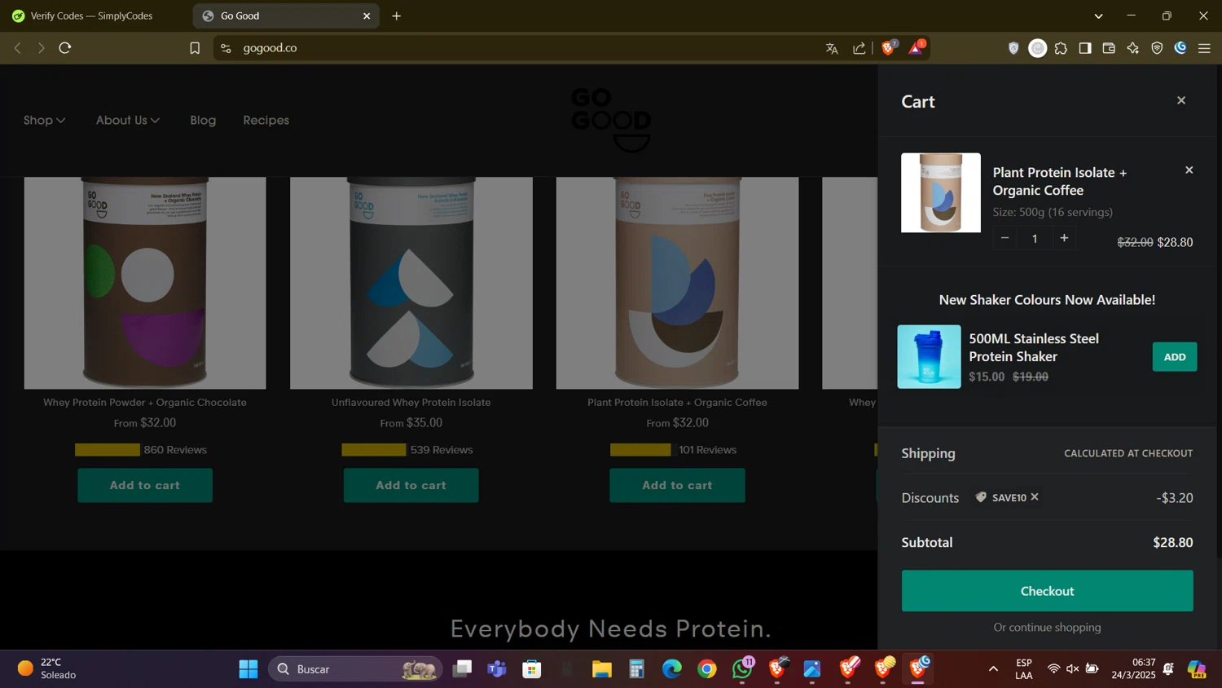The height and width of the screenshot is (688, 1222).
Task: Open Whey Protein Powder + Organic Chocolate link
Action: click(x=145, y=402)
